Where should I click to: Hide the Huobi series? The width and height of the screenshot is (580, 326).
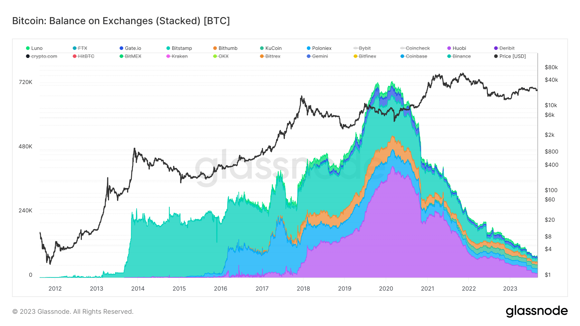457,48
